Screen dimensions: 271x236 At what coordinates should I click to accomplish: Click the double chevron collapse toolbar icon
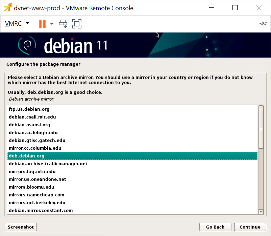263,23
